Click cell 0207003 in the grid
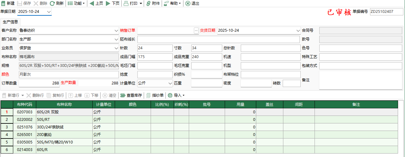The width and height of the screenshot is (405, 157). tap(25, 112)
